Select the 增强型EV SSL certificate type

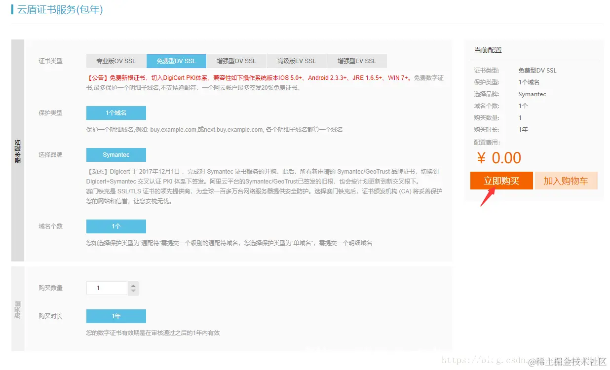[357, 61]
